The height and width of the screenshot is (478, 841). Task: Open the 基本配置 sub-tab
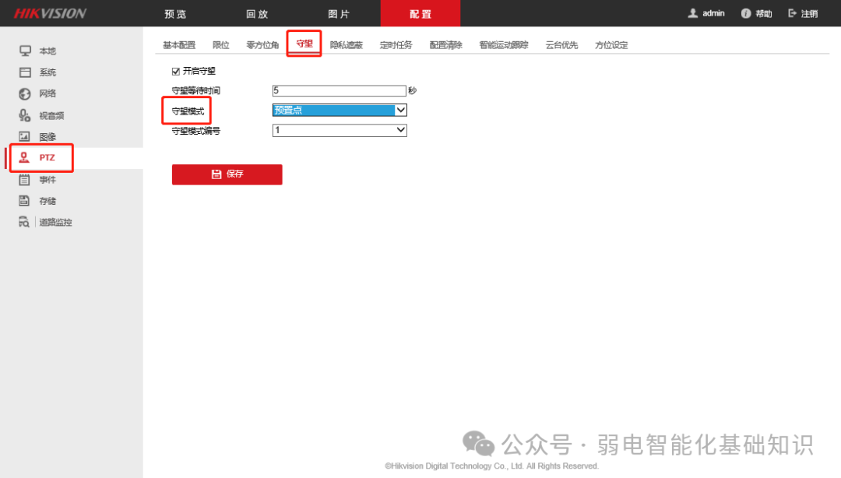point(179,45)
